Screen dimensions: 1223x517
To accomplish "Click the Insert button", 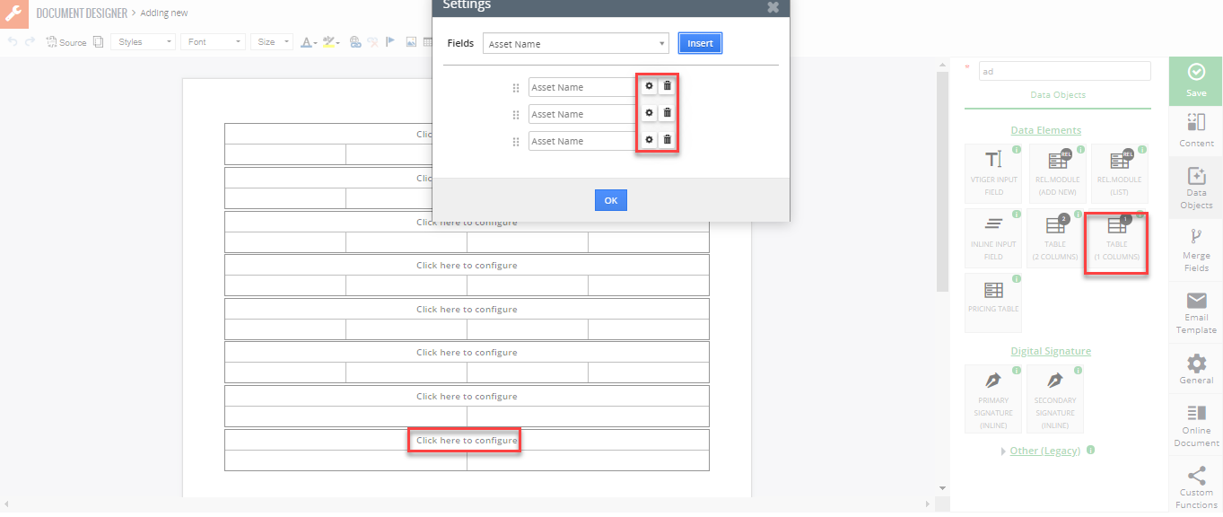I will (700, 43).
